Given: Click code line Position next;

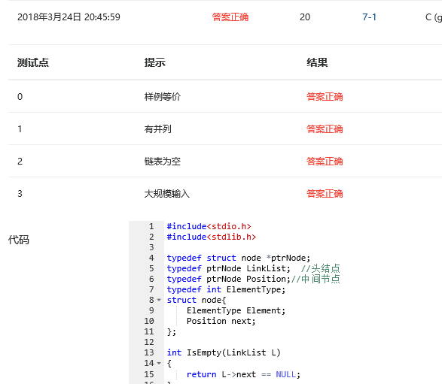Looking at the screenshot, I should pyautogui.click(x=221, y=322).
